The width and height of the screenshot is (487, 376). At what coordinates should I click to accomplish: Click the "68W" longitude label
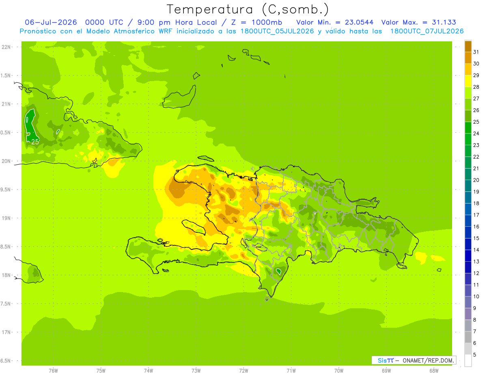[x=434, y=371]
